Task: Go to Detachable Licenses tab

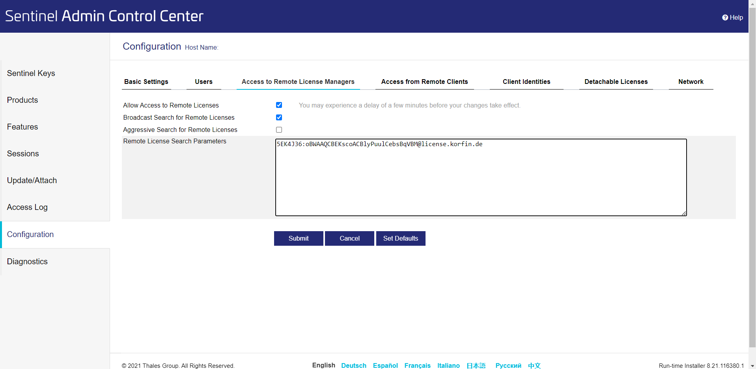Action: 616,82
